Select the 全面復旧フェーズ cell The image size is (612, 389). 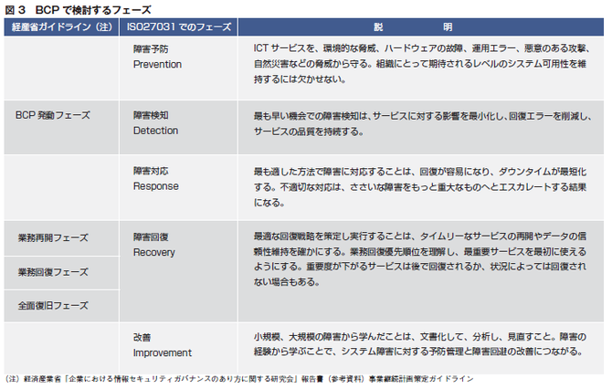(x=53, y=304)
